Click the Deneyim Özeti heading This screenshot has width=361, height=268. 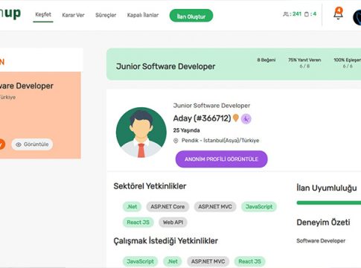(323, 223)
